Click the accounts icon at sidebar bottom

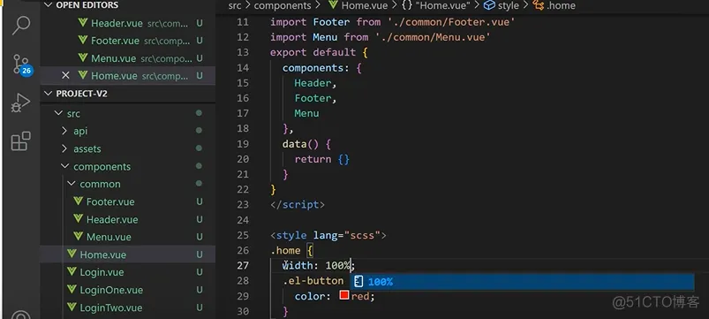click(x=21, y=315)
